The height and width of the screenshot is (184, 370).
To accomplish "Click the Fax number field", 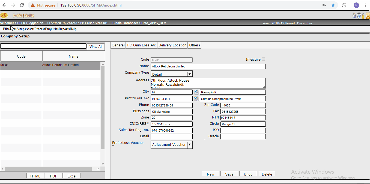I will [243, 111].
